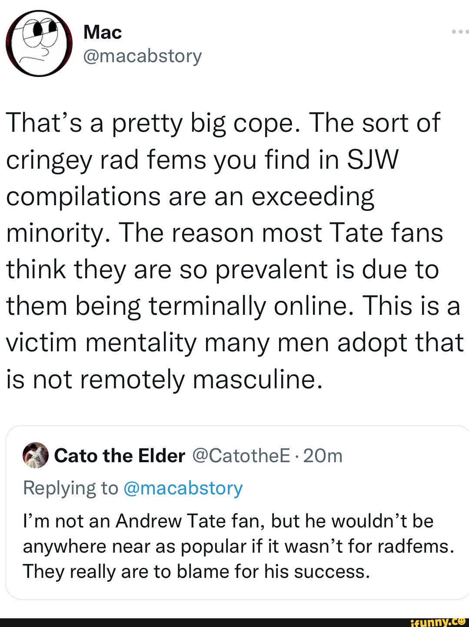This screenshot has height=627, width=469.
Task: Click the line "is not remotely masculine."
Action: (x=165, y=379)
